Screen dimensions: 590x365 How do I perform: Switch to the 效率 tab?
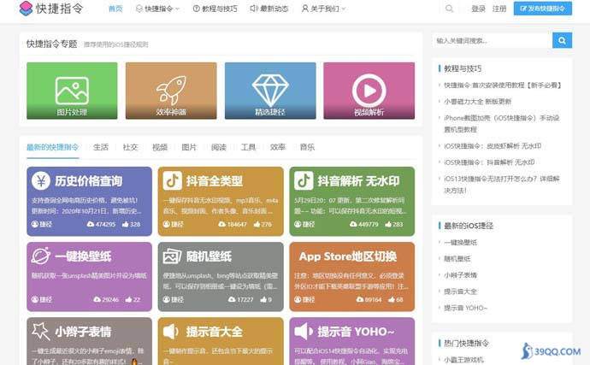pos(278,147)
